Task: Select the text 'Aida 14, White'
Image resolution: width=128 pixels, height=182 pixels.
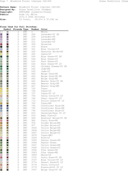Action: pos(28,14)
